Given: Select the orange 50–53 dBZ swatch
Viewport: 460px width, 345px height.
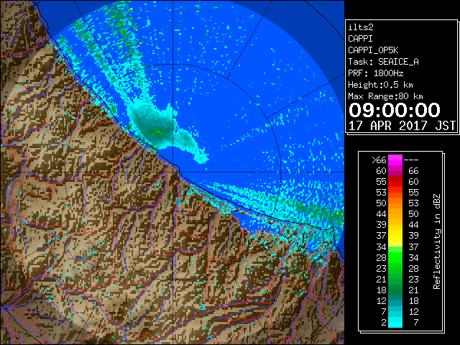Looking at the screenshot, I should point(395,203).
